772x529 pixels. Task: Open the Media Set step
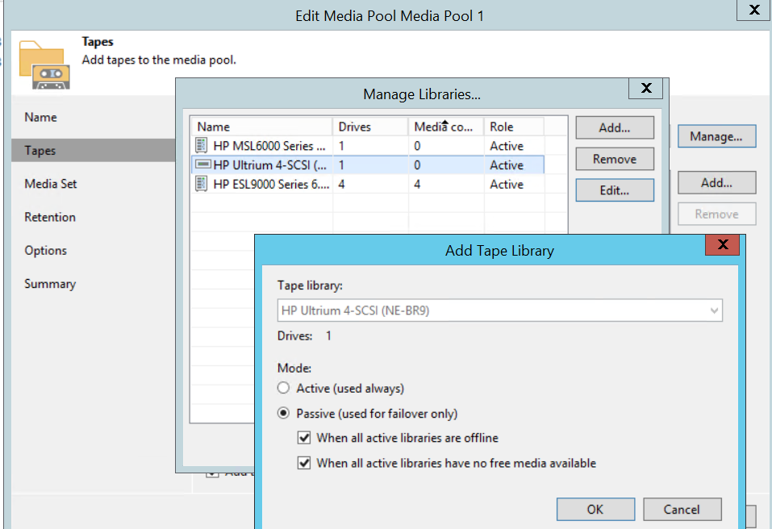[x=51, y=184]
